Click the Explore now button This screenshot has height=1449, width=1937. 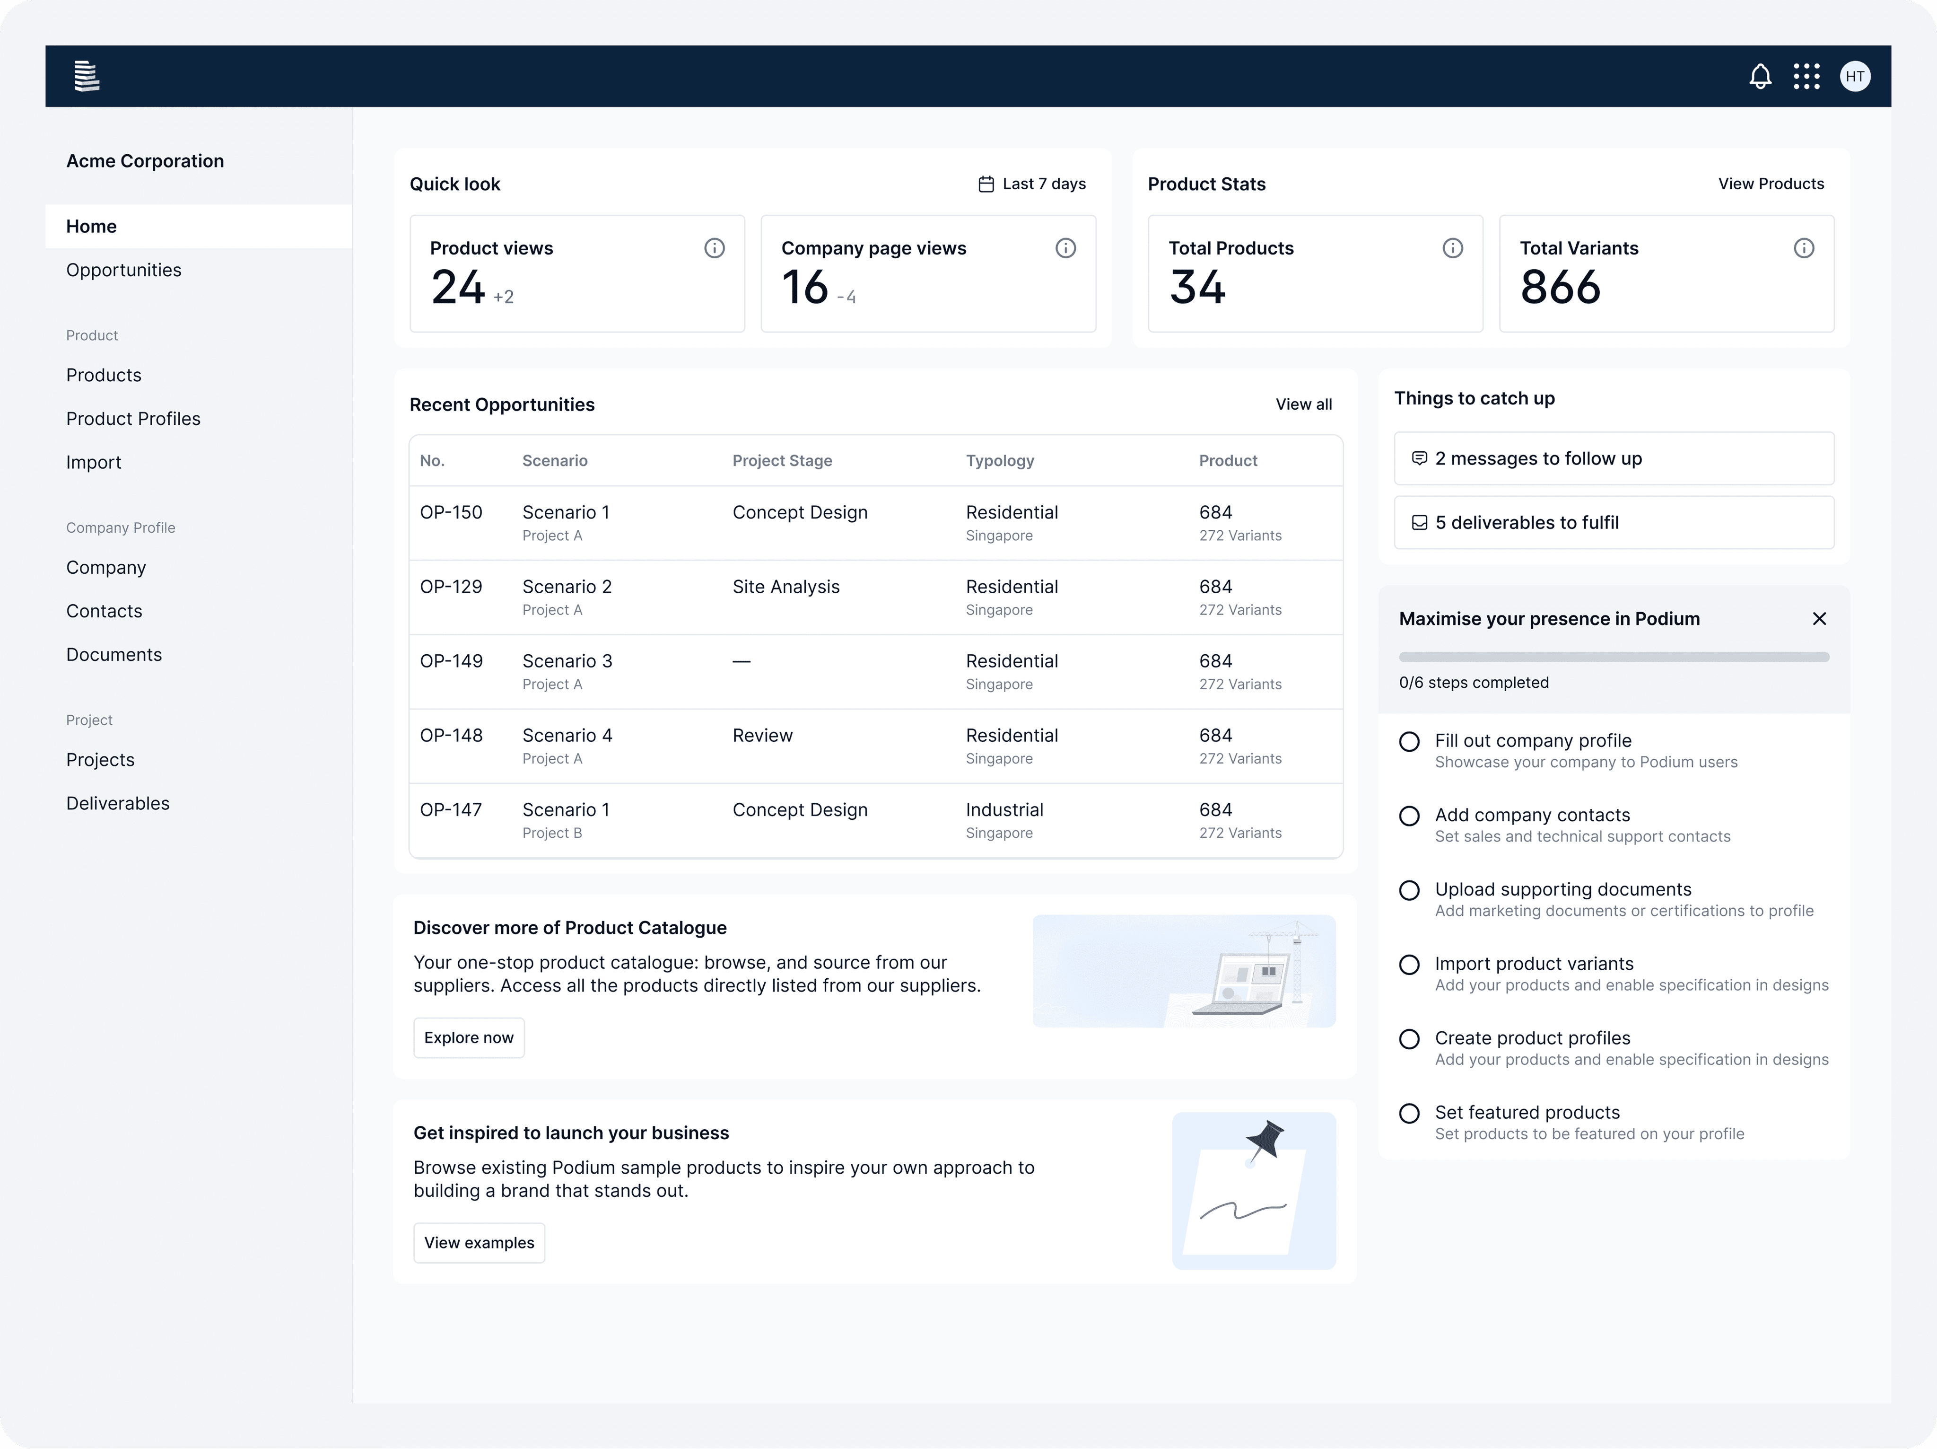tap(469, 1037)
